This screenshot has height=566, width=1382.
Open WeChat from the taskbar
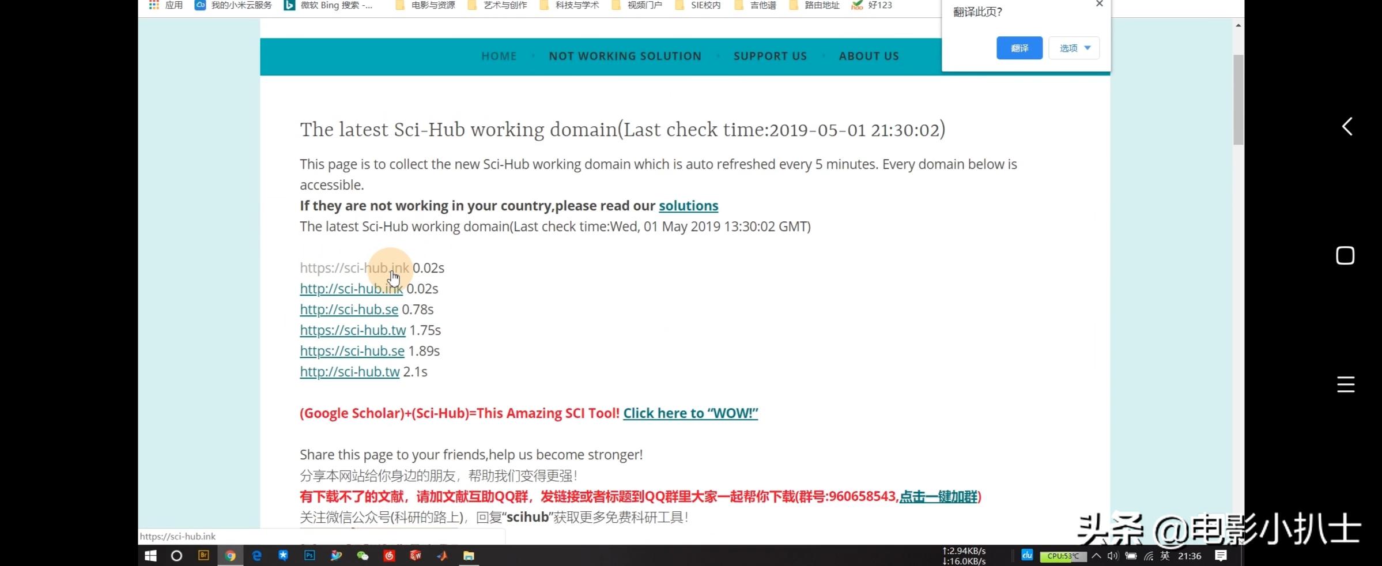coord(363,556)
